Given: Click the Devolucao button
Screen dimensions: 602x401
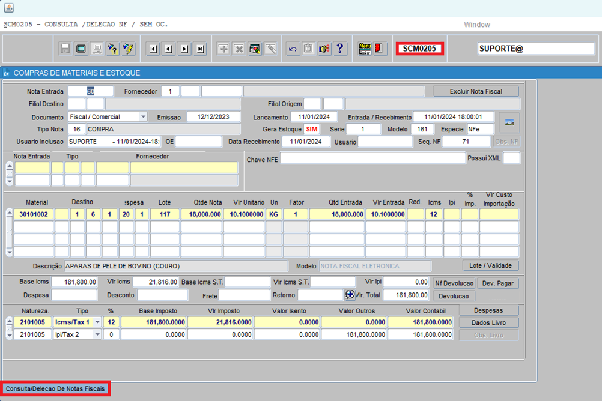Looking at the screenshot, I should pyautogui.click(x=454, y=296).
